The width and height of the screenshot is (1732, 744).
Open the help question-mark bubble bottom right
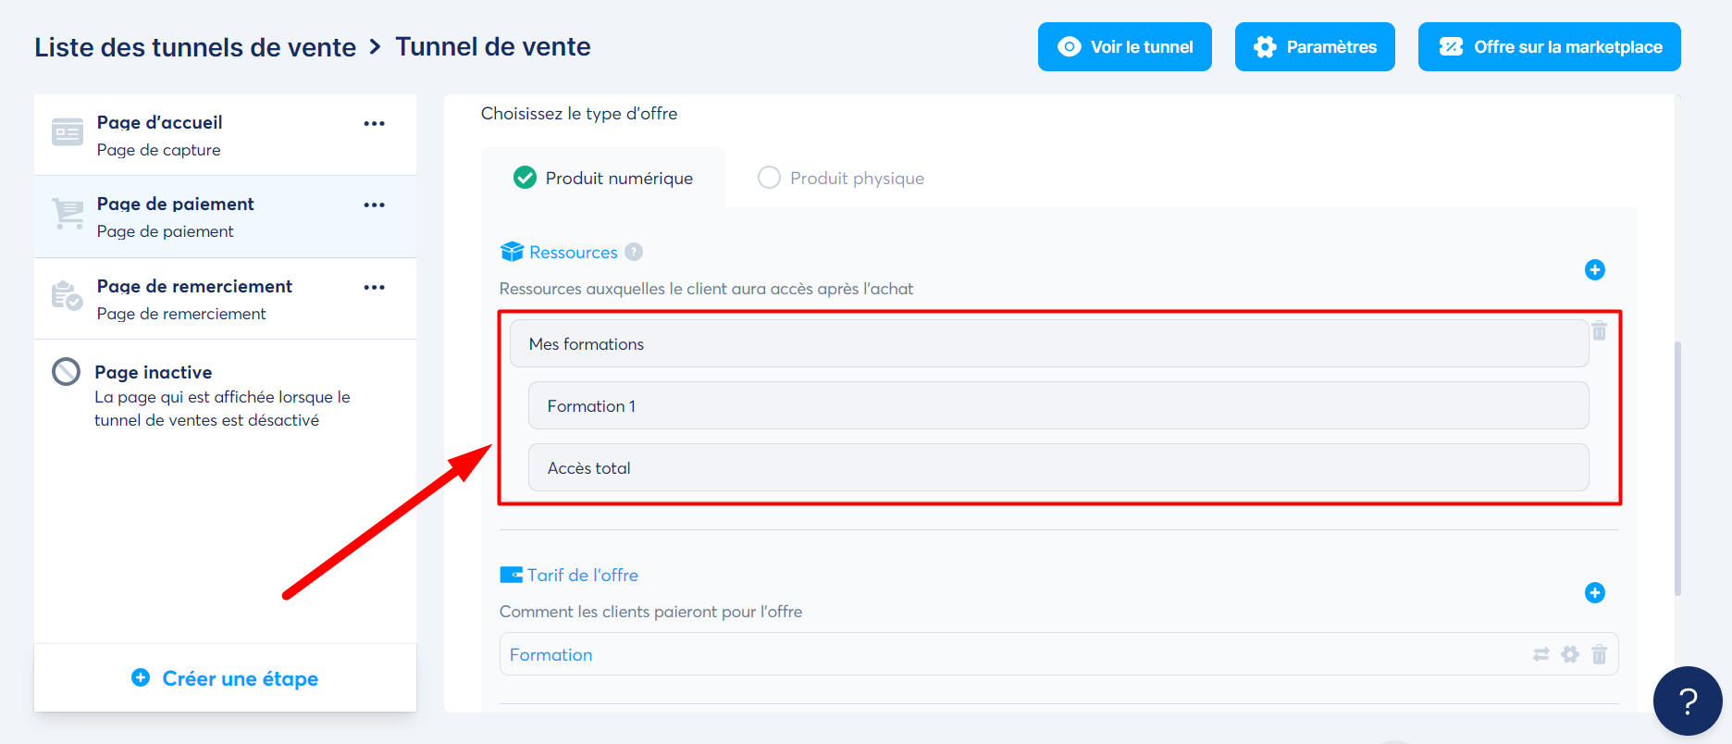(x=1688, y=701)
